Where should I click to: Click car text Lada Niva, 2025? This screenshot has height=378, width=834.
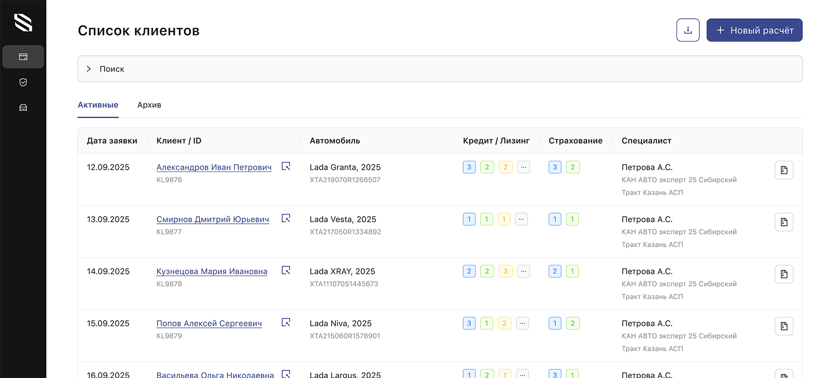point(341,324)
